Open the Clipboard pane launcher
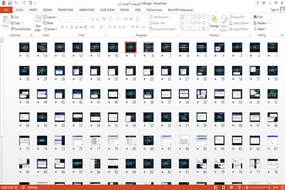The image size is (285, 190). coord(31,35)
